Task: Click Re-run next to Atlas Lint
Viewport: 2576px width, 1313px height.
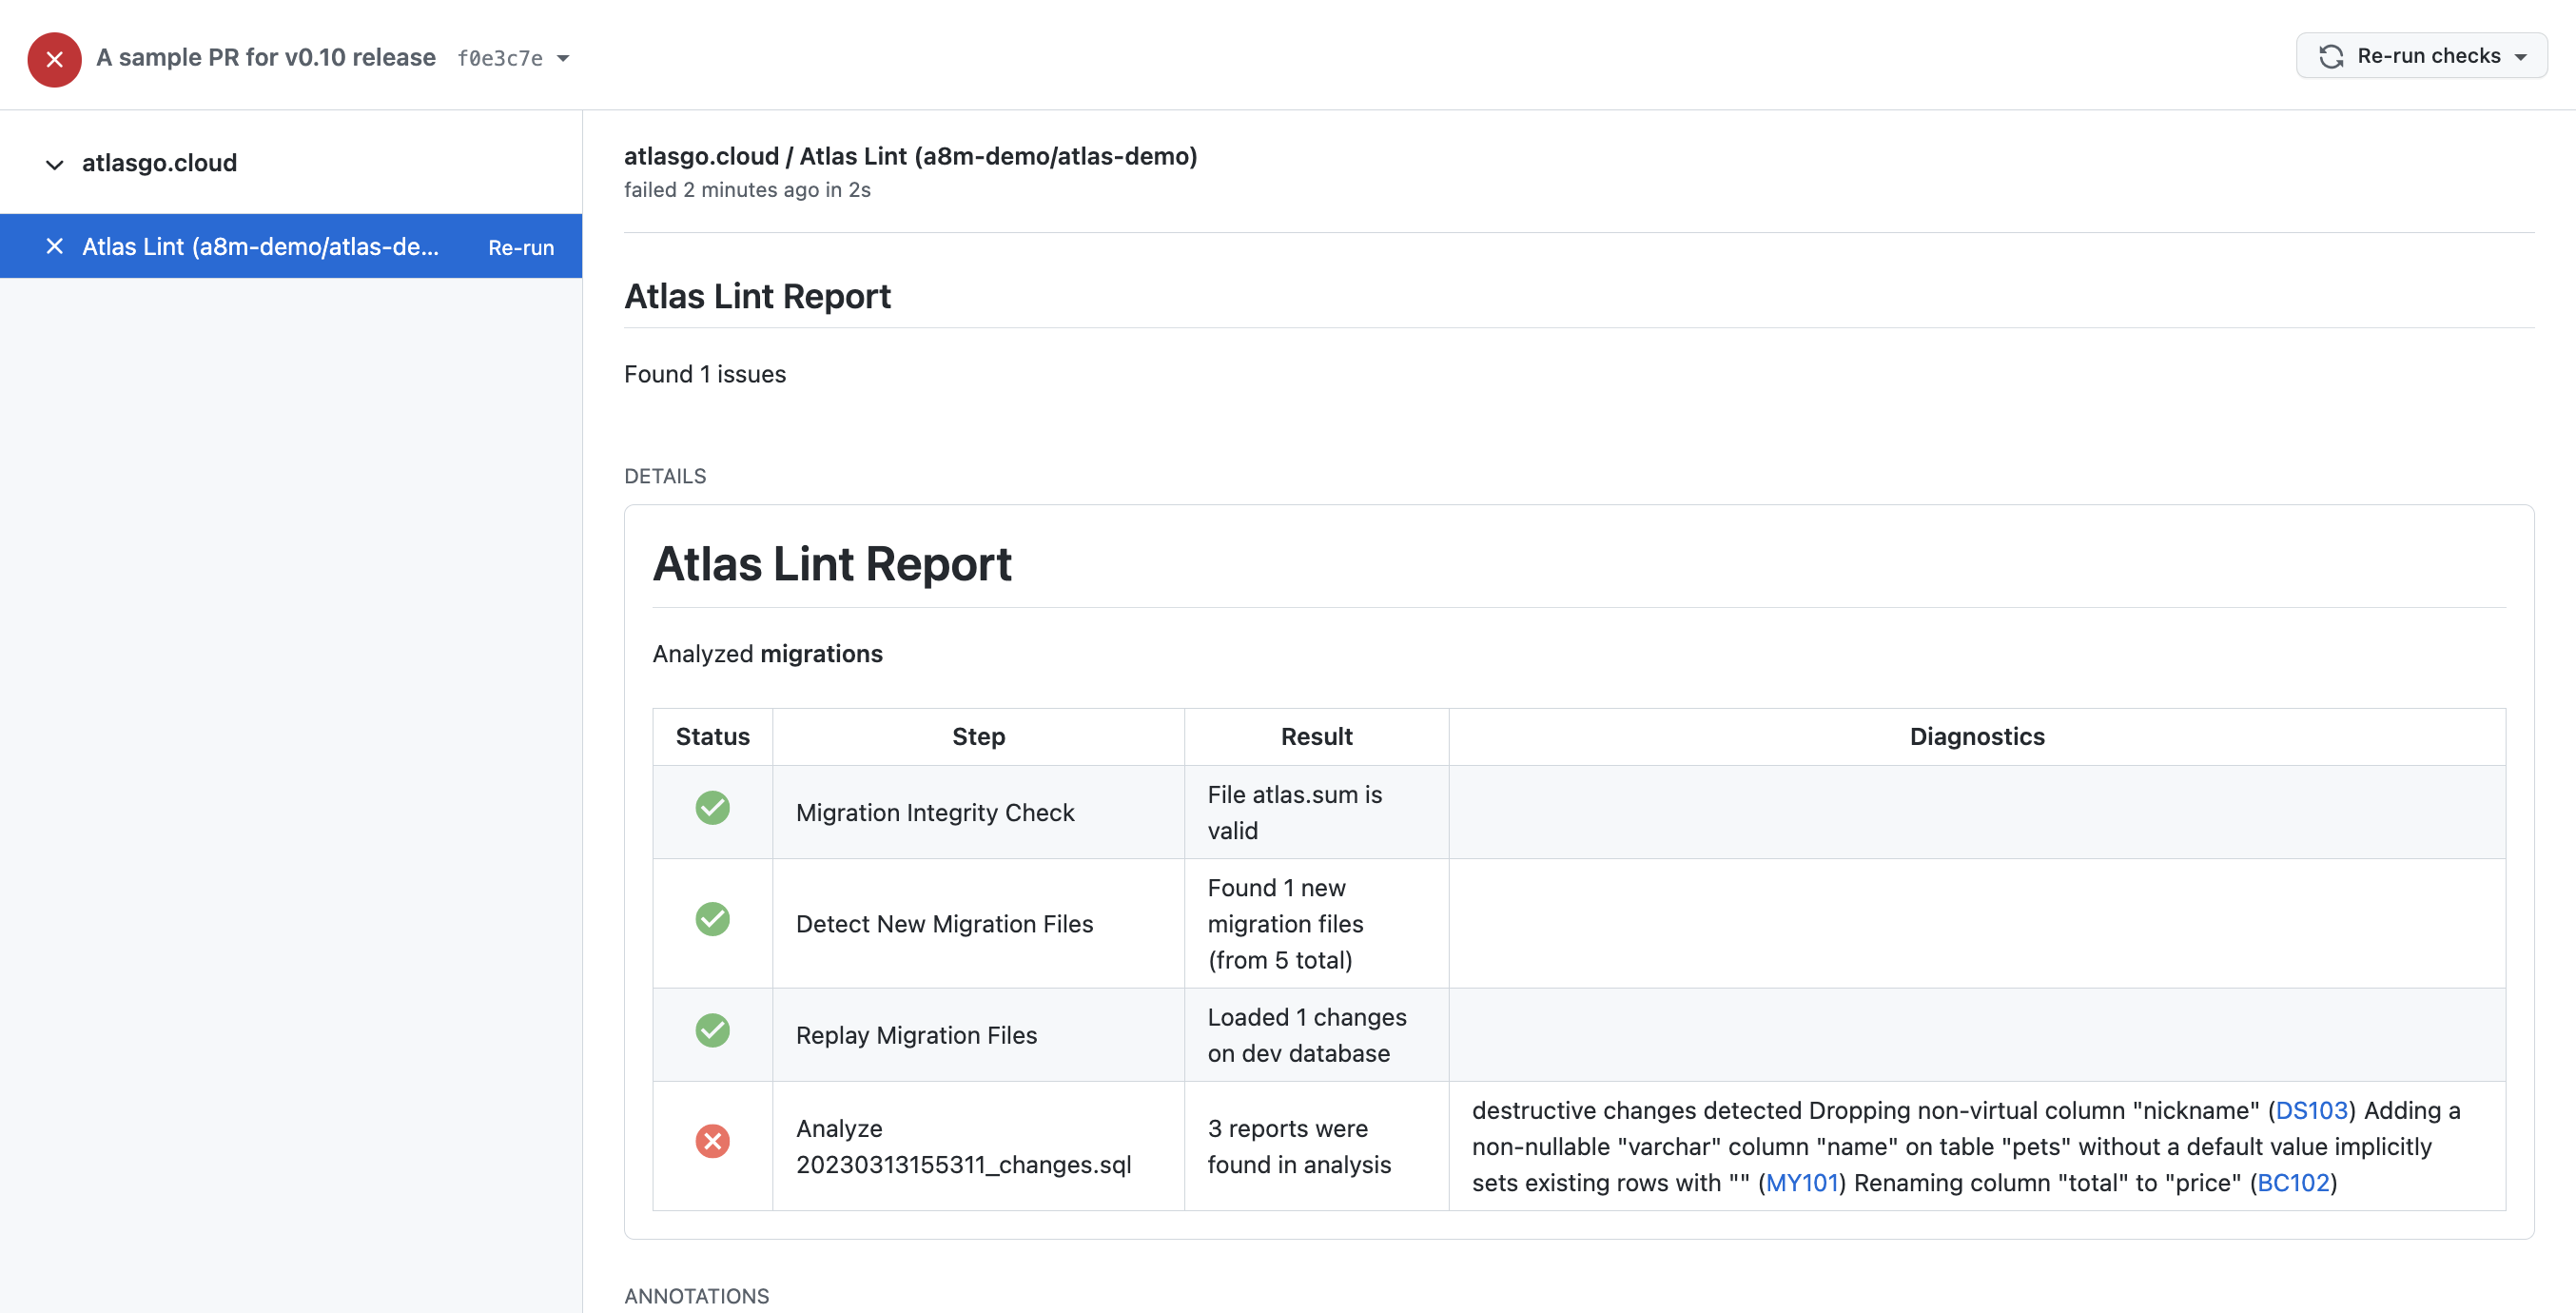Action: (x=520, y=246)
